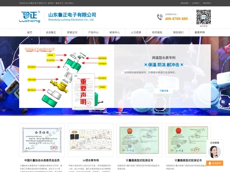The width and height of the screenshot is (230, 172).
Task: Open the certificate thumbnail next to 在线客服 widget
Action: (188, 140)
